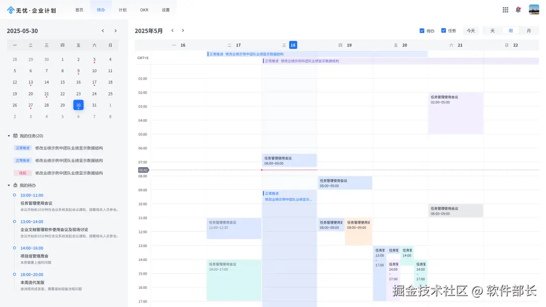
Task: Open the 正常推进 task block on day 18
Action: 289,248
